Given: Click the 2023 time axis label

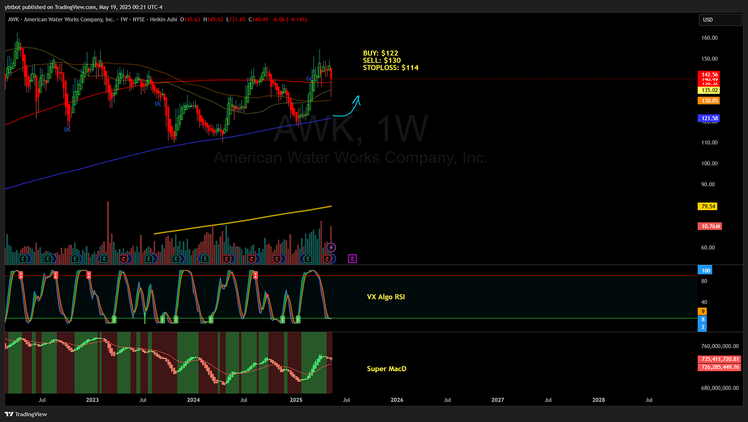Looking at the screenshot, I should click(92, 399).
